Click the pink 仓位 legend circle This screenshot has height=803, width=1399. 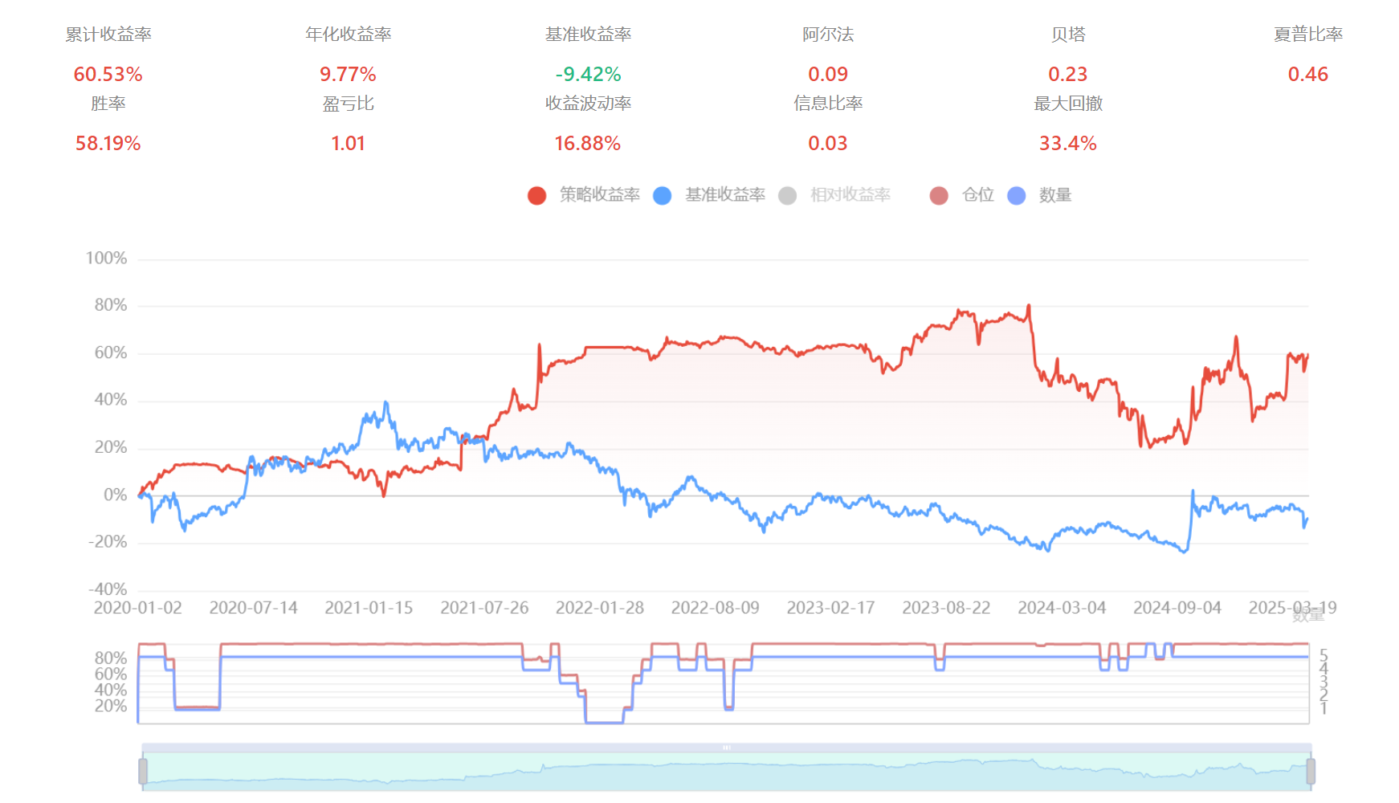point(938,196)
